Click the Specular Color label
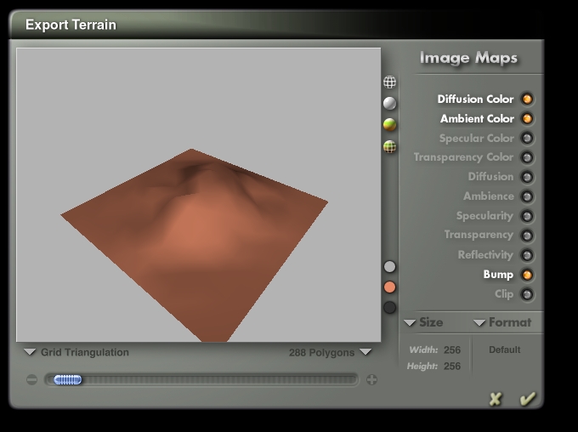 (x=476, y=139)
